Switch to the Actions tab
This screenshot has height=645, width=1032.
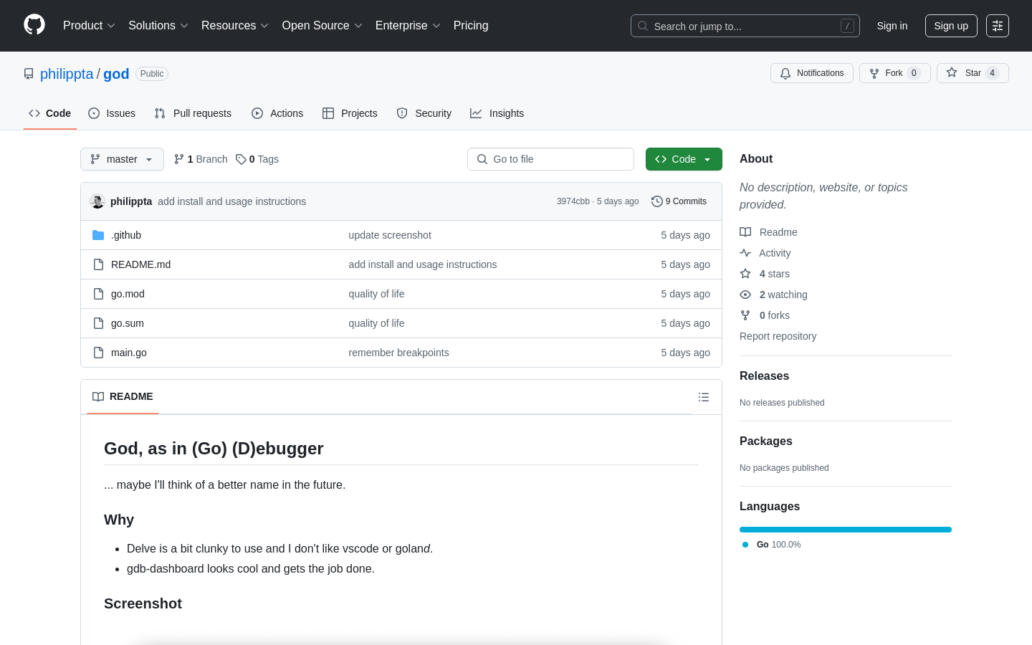click(x=277, y=113)
